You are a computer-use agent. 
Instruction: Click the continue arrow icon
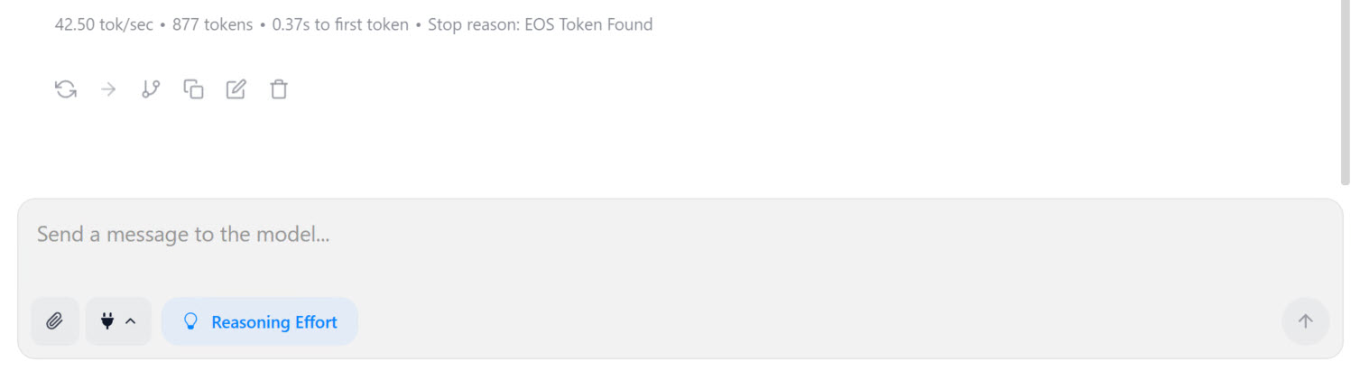[108, 89]
